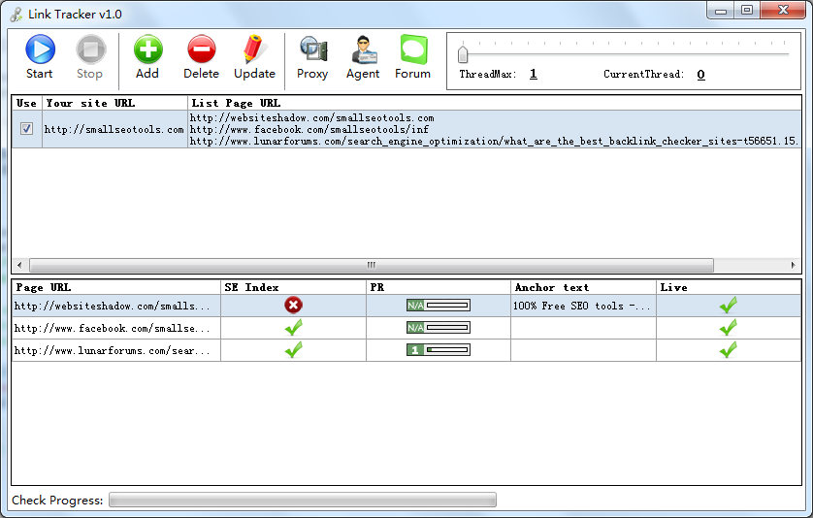
Task: Click the red Delete icon
Action: click(201, 50)
